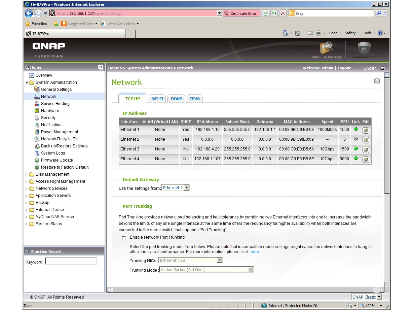The width and height of the screenshot is (413, 310).
Task: Open Surveillance Station
Action: point(364,50)
